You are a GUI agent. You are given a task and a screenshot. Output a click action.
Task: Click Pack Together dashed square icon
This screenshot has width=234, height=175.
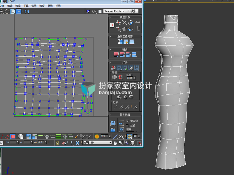(121, 123)
